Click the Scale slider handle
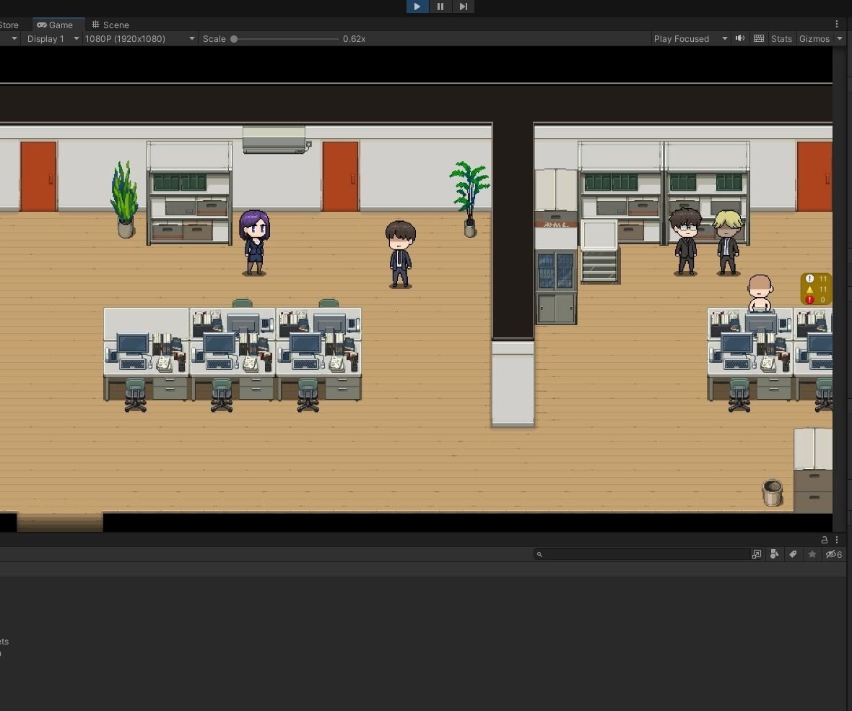 click(x=234, y=39)
